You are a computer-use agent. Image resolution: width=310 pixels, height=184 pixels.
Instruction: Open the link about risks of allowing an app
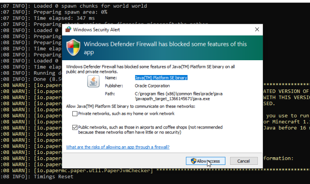point(118,147)
